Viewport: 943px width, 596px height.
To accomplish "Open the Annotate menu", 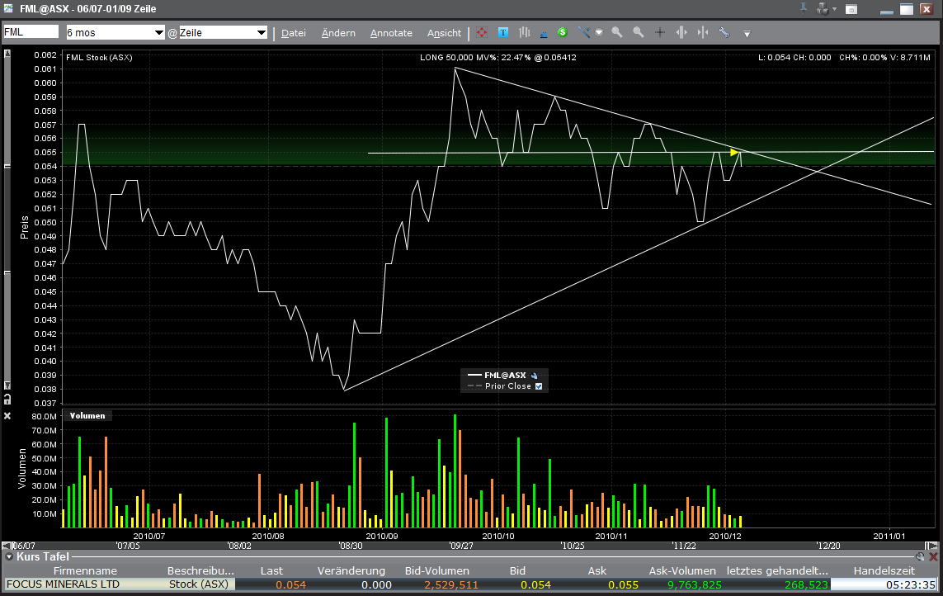I will pyautogui.click(x=391, y=33).
